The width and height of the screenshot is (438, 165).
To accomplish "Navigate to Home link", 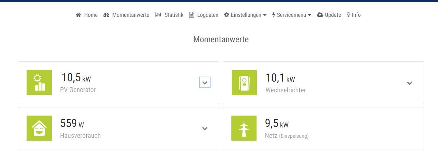I will tap(91, 15).
